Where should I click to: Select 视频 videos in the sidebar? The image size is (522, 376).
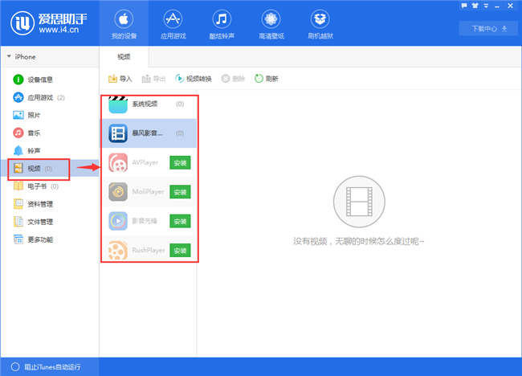(x=50, y=169)
